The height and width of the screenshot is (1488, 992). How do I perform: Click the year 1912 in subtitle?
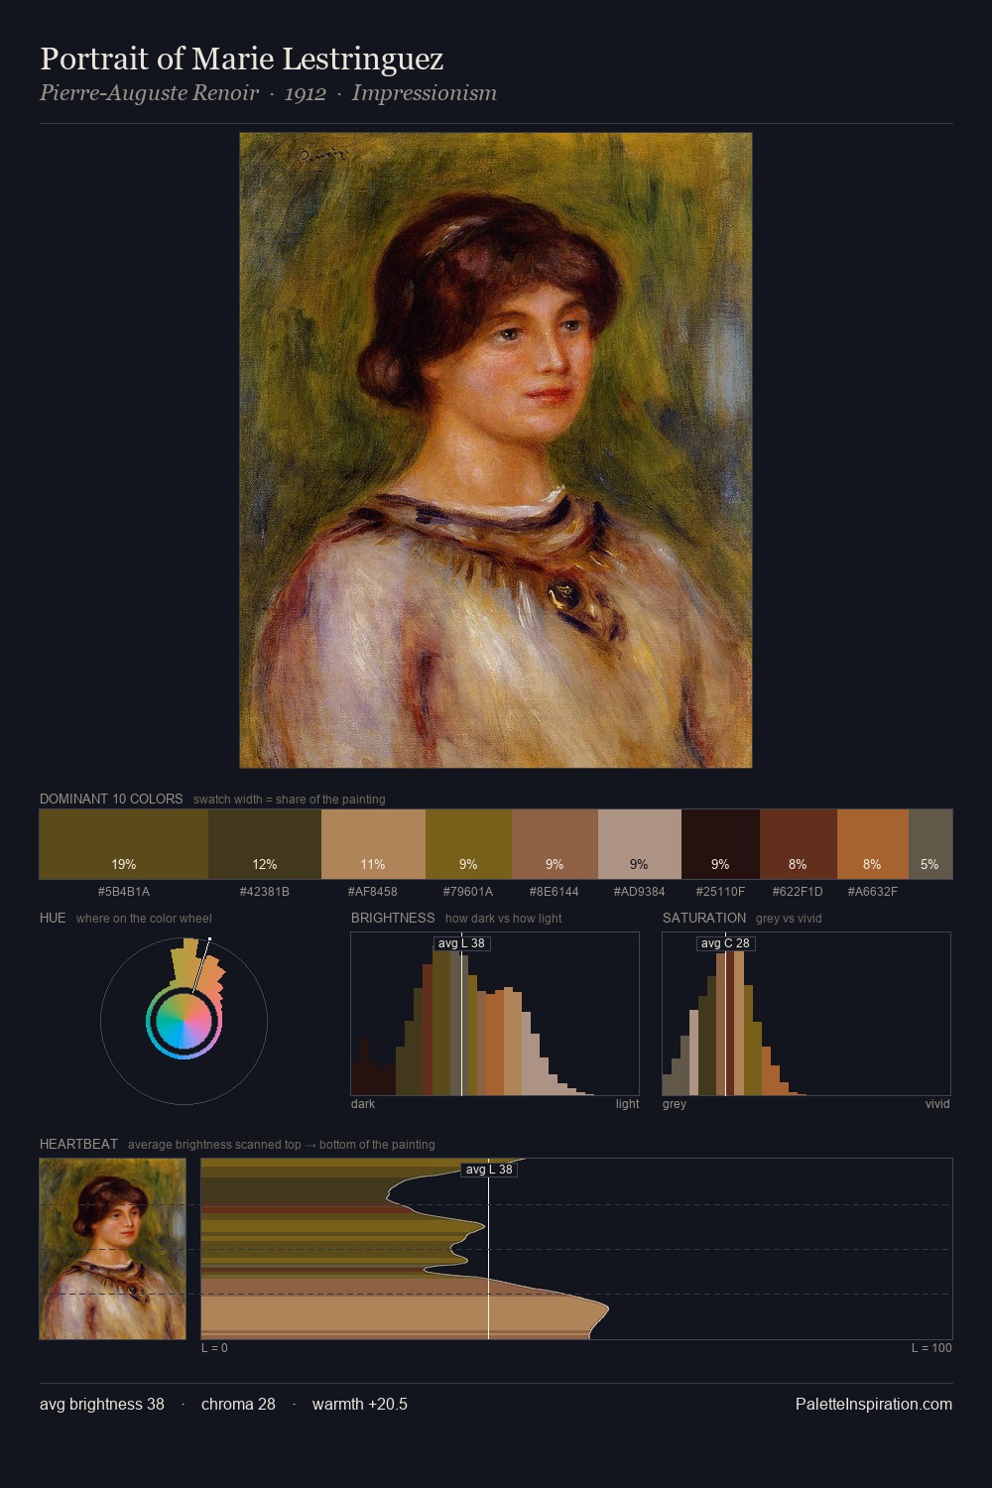pos(306,93)
